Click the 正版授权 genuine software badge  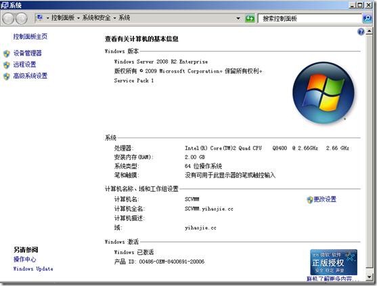tap(334, 262)
